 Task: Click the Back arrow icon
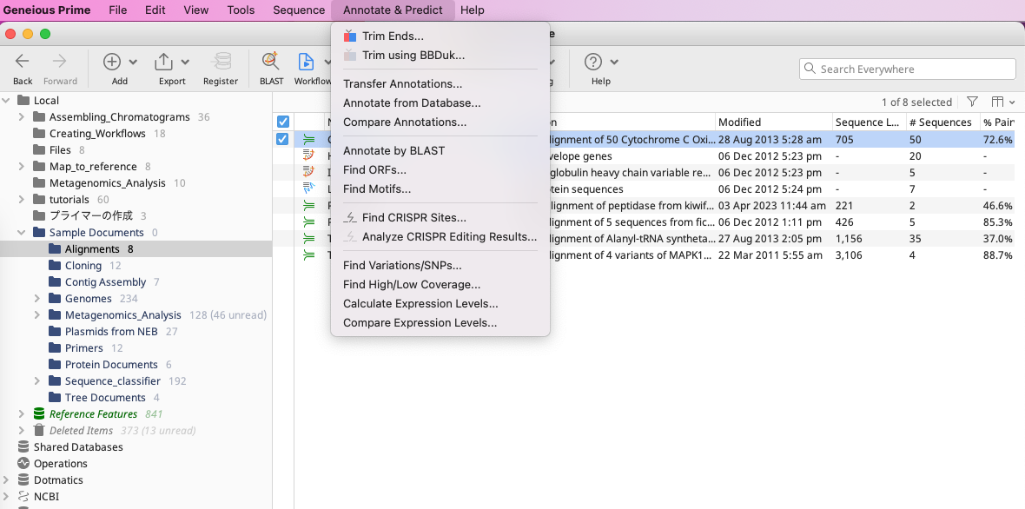(23, 62)
